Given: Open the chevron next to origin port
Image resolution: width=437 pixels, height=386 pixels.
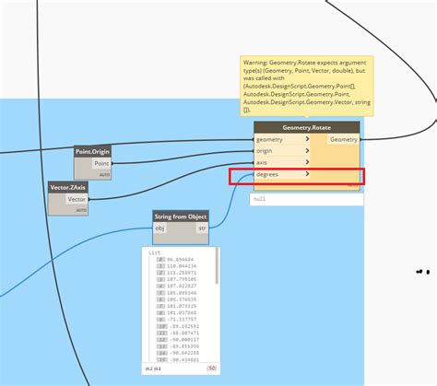Looking at the screenshot, I should tap(307, 151).
